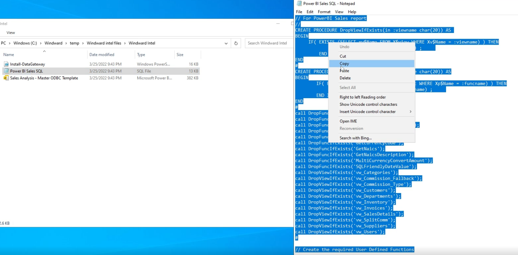Viewport: 518px width, 255px height.
Task: Open the View menu in Notepad
Action: pos(339,12)
